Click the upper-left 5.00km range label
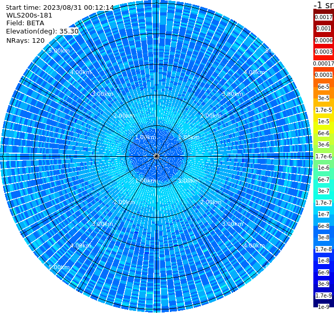334x313 pixels. pos(59,51)
